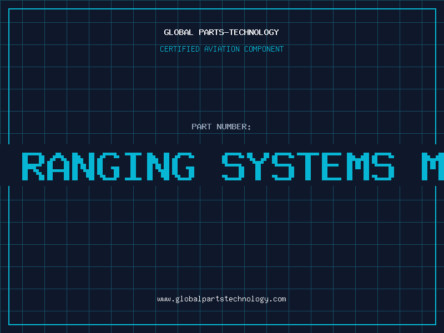Click the PART NUMBER: label

(x=221, y=127)
